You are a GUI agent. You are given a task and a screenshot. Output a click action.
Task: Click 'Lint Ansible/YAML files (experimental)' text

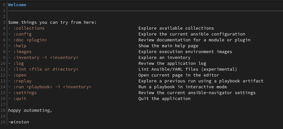click(188, 69)
